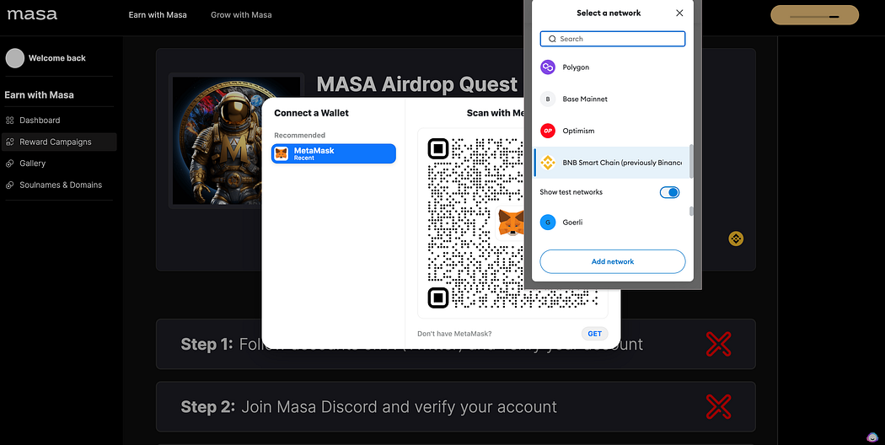Open Soulnames & Domains
Image resolution: width=885 pixels, height=445 pixels.
(x=59, y=185)
